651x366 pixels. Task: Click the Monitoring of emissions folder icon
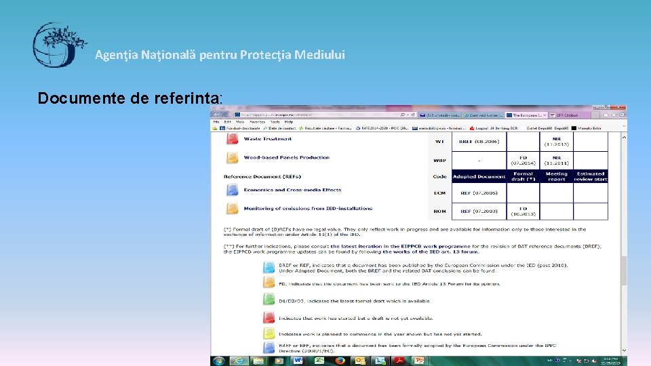tap(232, 208)
